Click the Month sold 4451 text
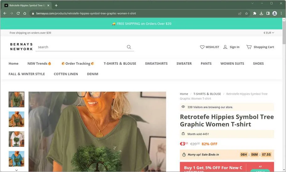 coord(198,134)
